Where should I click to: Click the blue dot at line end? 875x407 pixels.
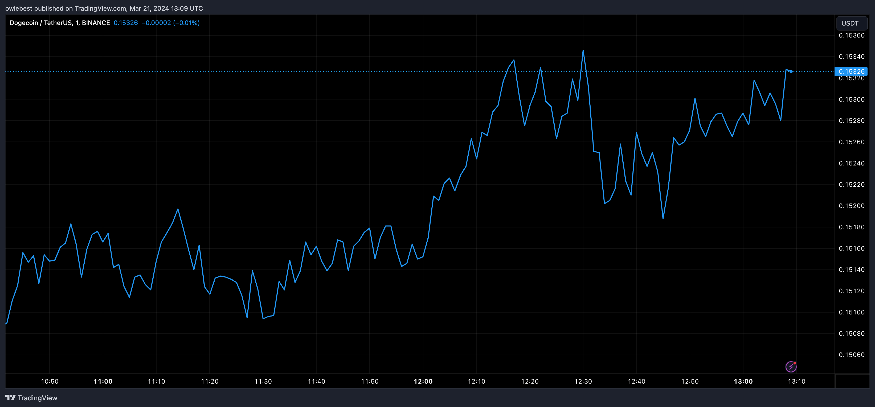click(791, 72)
